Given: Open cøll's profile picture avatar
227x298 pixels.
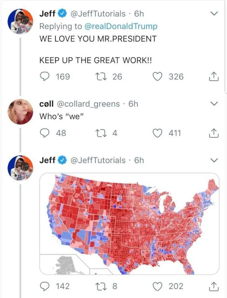Looking at the screenshot, I should point(20,111).
